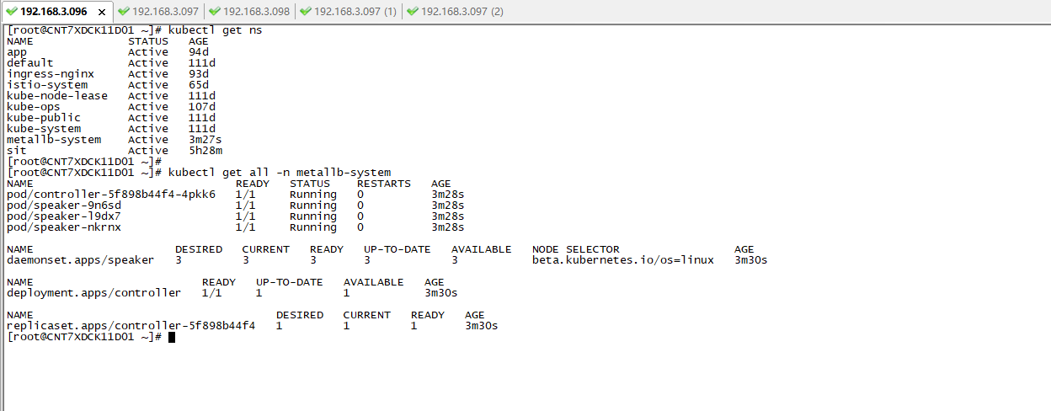Switch to the 192.168.3.098 session tab
Viewport: 1051px width, 411px height.
point(249,12)
